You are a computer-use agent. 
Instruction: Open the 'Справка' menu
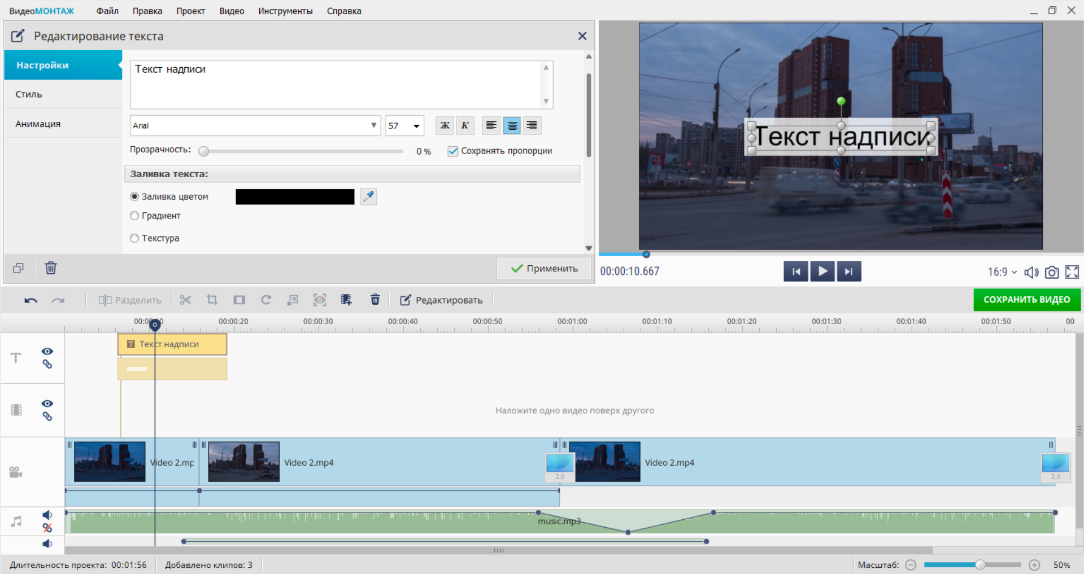click(344, 11)
